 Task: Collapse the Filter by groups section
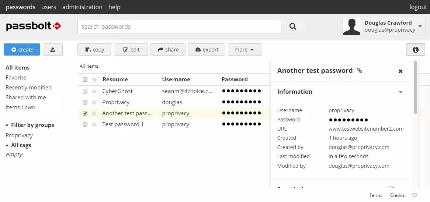click(7, 125)
